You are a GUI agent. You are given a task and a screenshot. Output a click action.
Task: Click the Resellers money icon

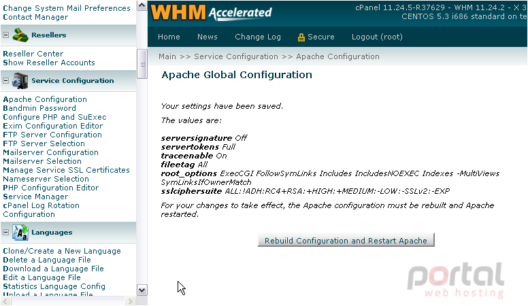20,35
